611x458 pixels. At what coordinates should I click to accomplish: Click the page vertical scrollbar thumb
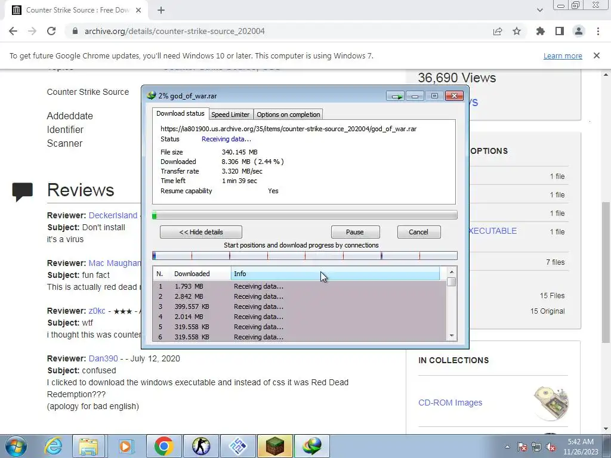(606, 273)
